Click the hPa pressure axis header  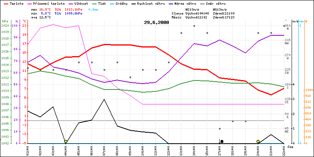coord(5,21)
